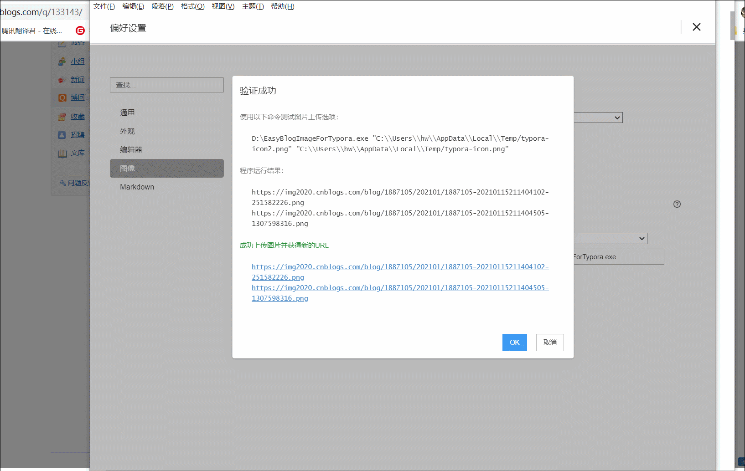Click the 新闻 news icon in sidebar
Screen dimensions: 745x471
tap(62, 80)
